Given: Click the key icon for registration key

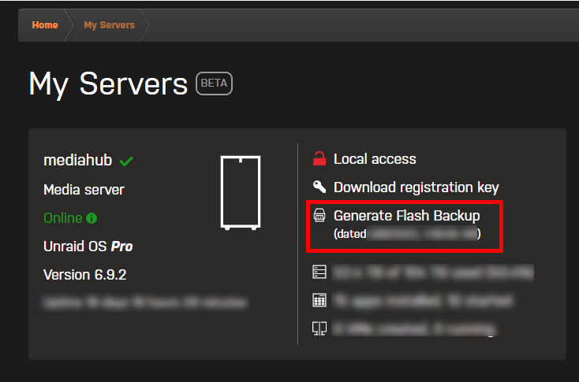Looking at the screenshot, I should click(319, 187).
